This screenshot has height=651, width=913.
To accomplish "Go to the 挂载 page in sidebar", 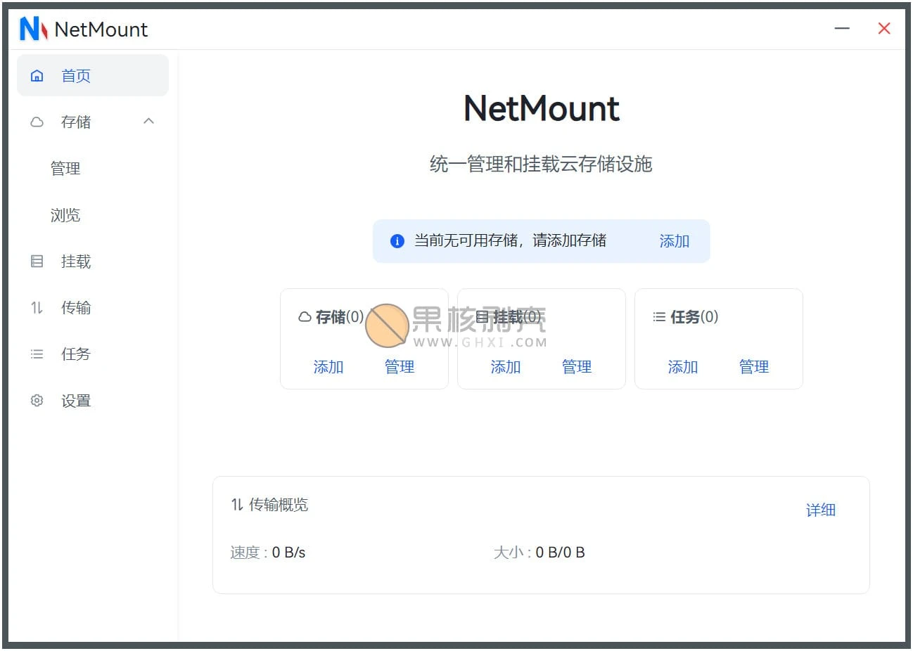I will coord(93,262).
